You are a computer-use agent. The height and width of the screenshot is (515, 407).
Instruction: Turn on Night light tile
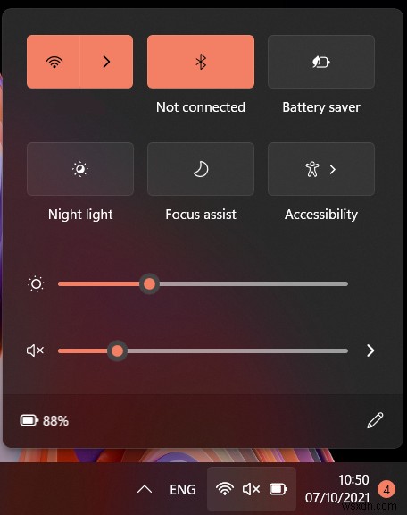point(80,169)
